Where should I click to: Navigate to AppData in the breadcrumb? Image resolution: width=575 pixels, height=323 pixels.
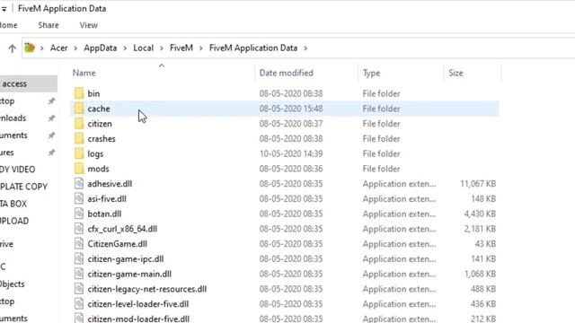coord(100,48)
